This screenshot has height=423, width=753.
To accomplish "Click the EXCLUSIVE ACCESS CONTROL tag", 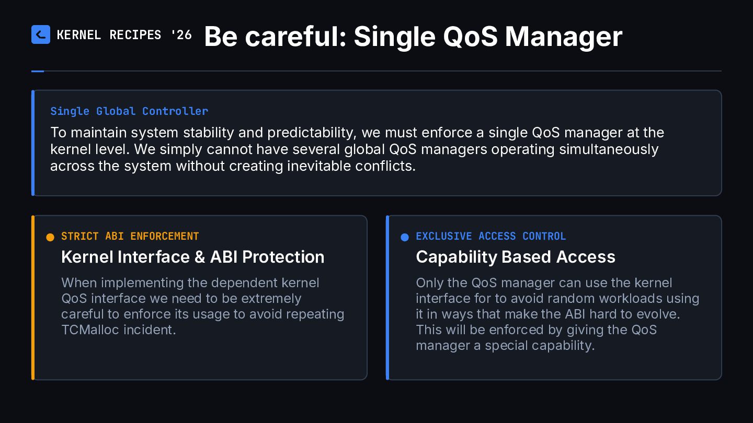I will (491, 237).
